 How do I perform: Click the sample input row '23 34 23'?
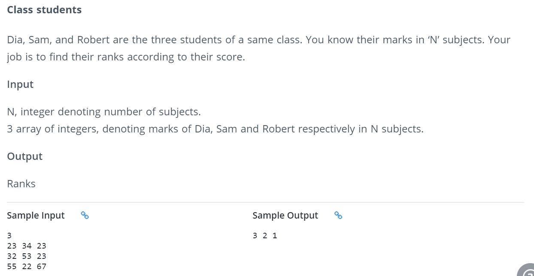tap(27, 246)
